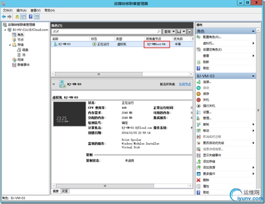Image resolution: width=265 pixels, height=204 pixels.
Task: Collapse the BJ-HV-CLU.BJCloud.com cluster node
Action: coord(5,30)
